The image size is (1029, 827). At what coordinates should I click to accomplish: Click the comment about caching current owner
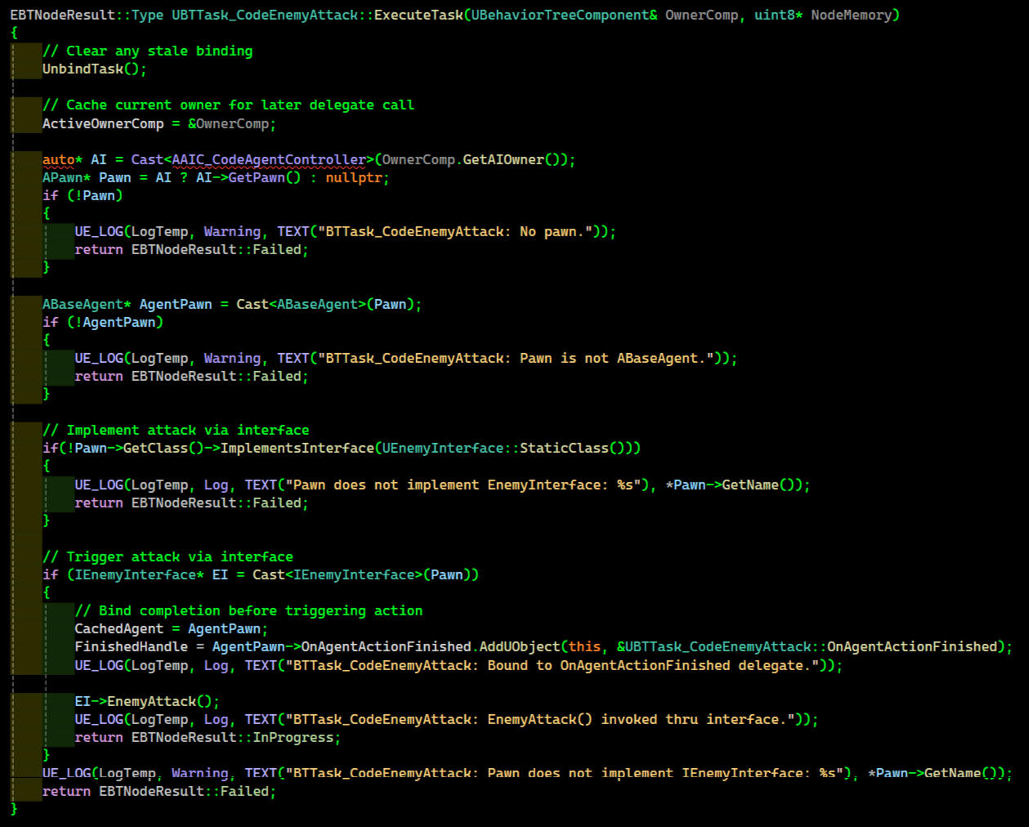[228, 105]
